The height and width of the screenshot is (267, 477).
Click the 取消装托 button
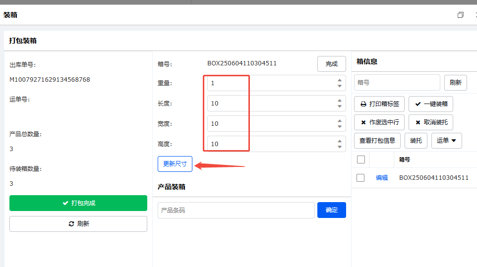(x=431, y=122)
